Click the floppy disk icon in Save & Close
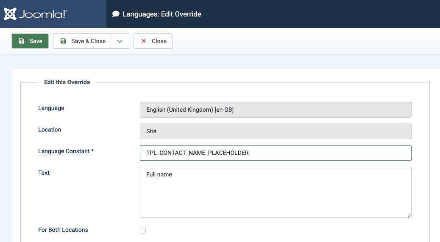This screenshot has width=440, height=242. pos(63,41)
